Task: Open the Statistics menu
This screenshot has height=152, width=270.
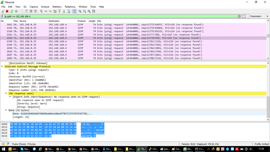Action: (57, 7)
